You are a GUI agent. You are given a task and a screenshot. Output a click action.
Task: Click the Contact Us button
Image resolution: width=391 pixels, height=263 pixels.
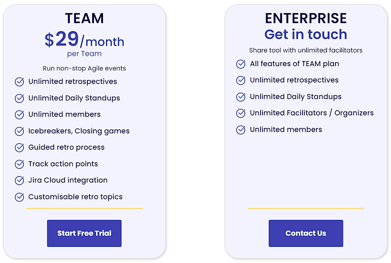[305, 233]
